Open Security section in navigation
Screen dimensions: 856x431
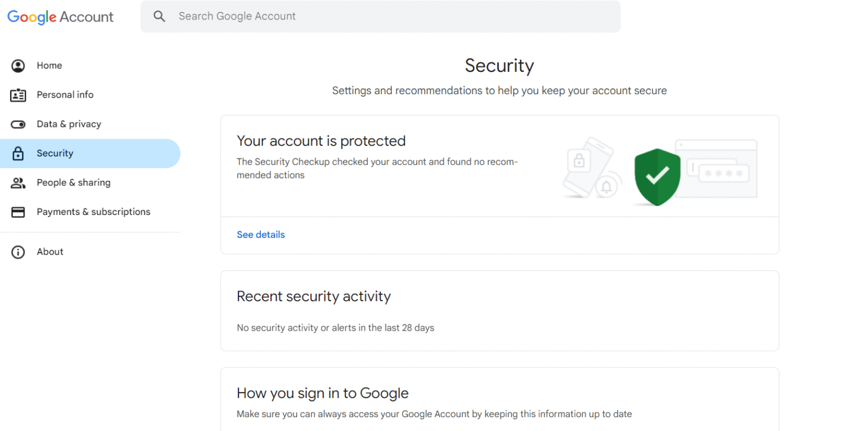click(x=55, y=153)
